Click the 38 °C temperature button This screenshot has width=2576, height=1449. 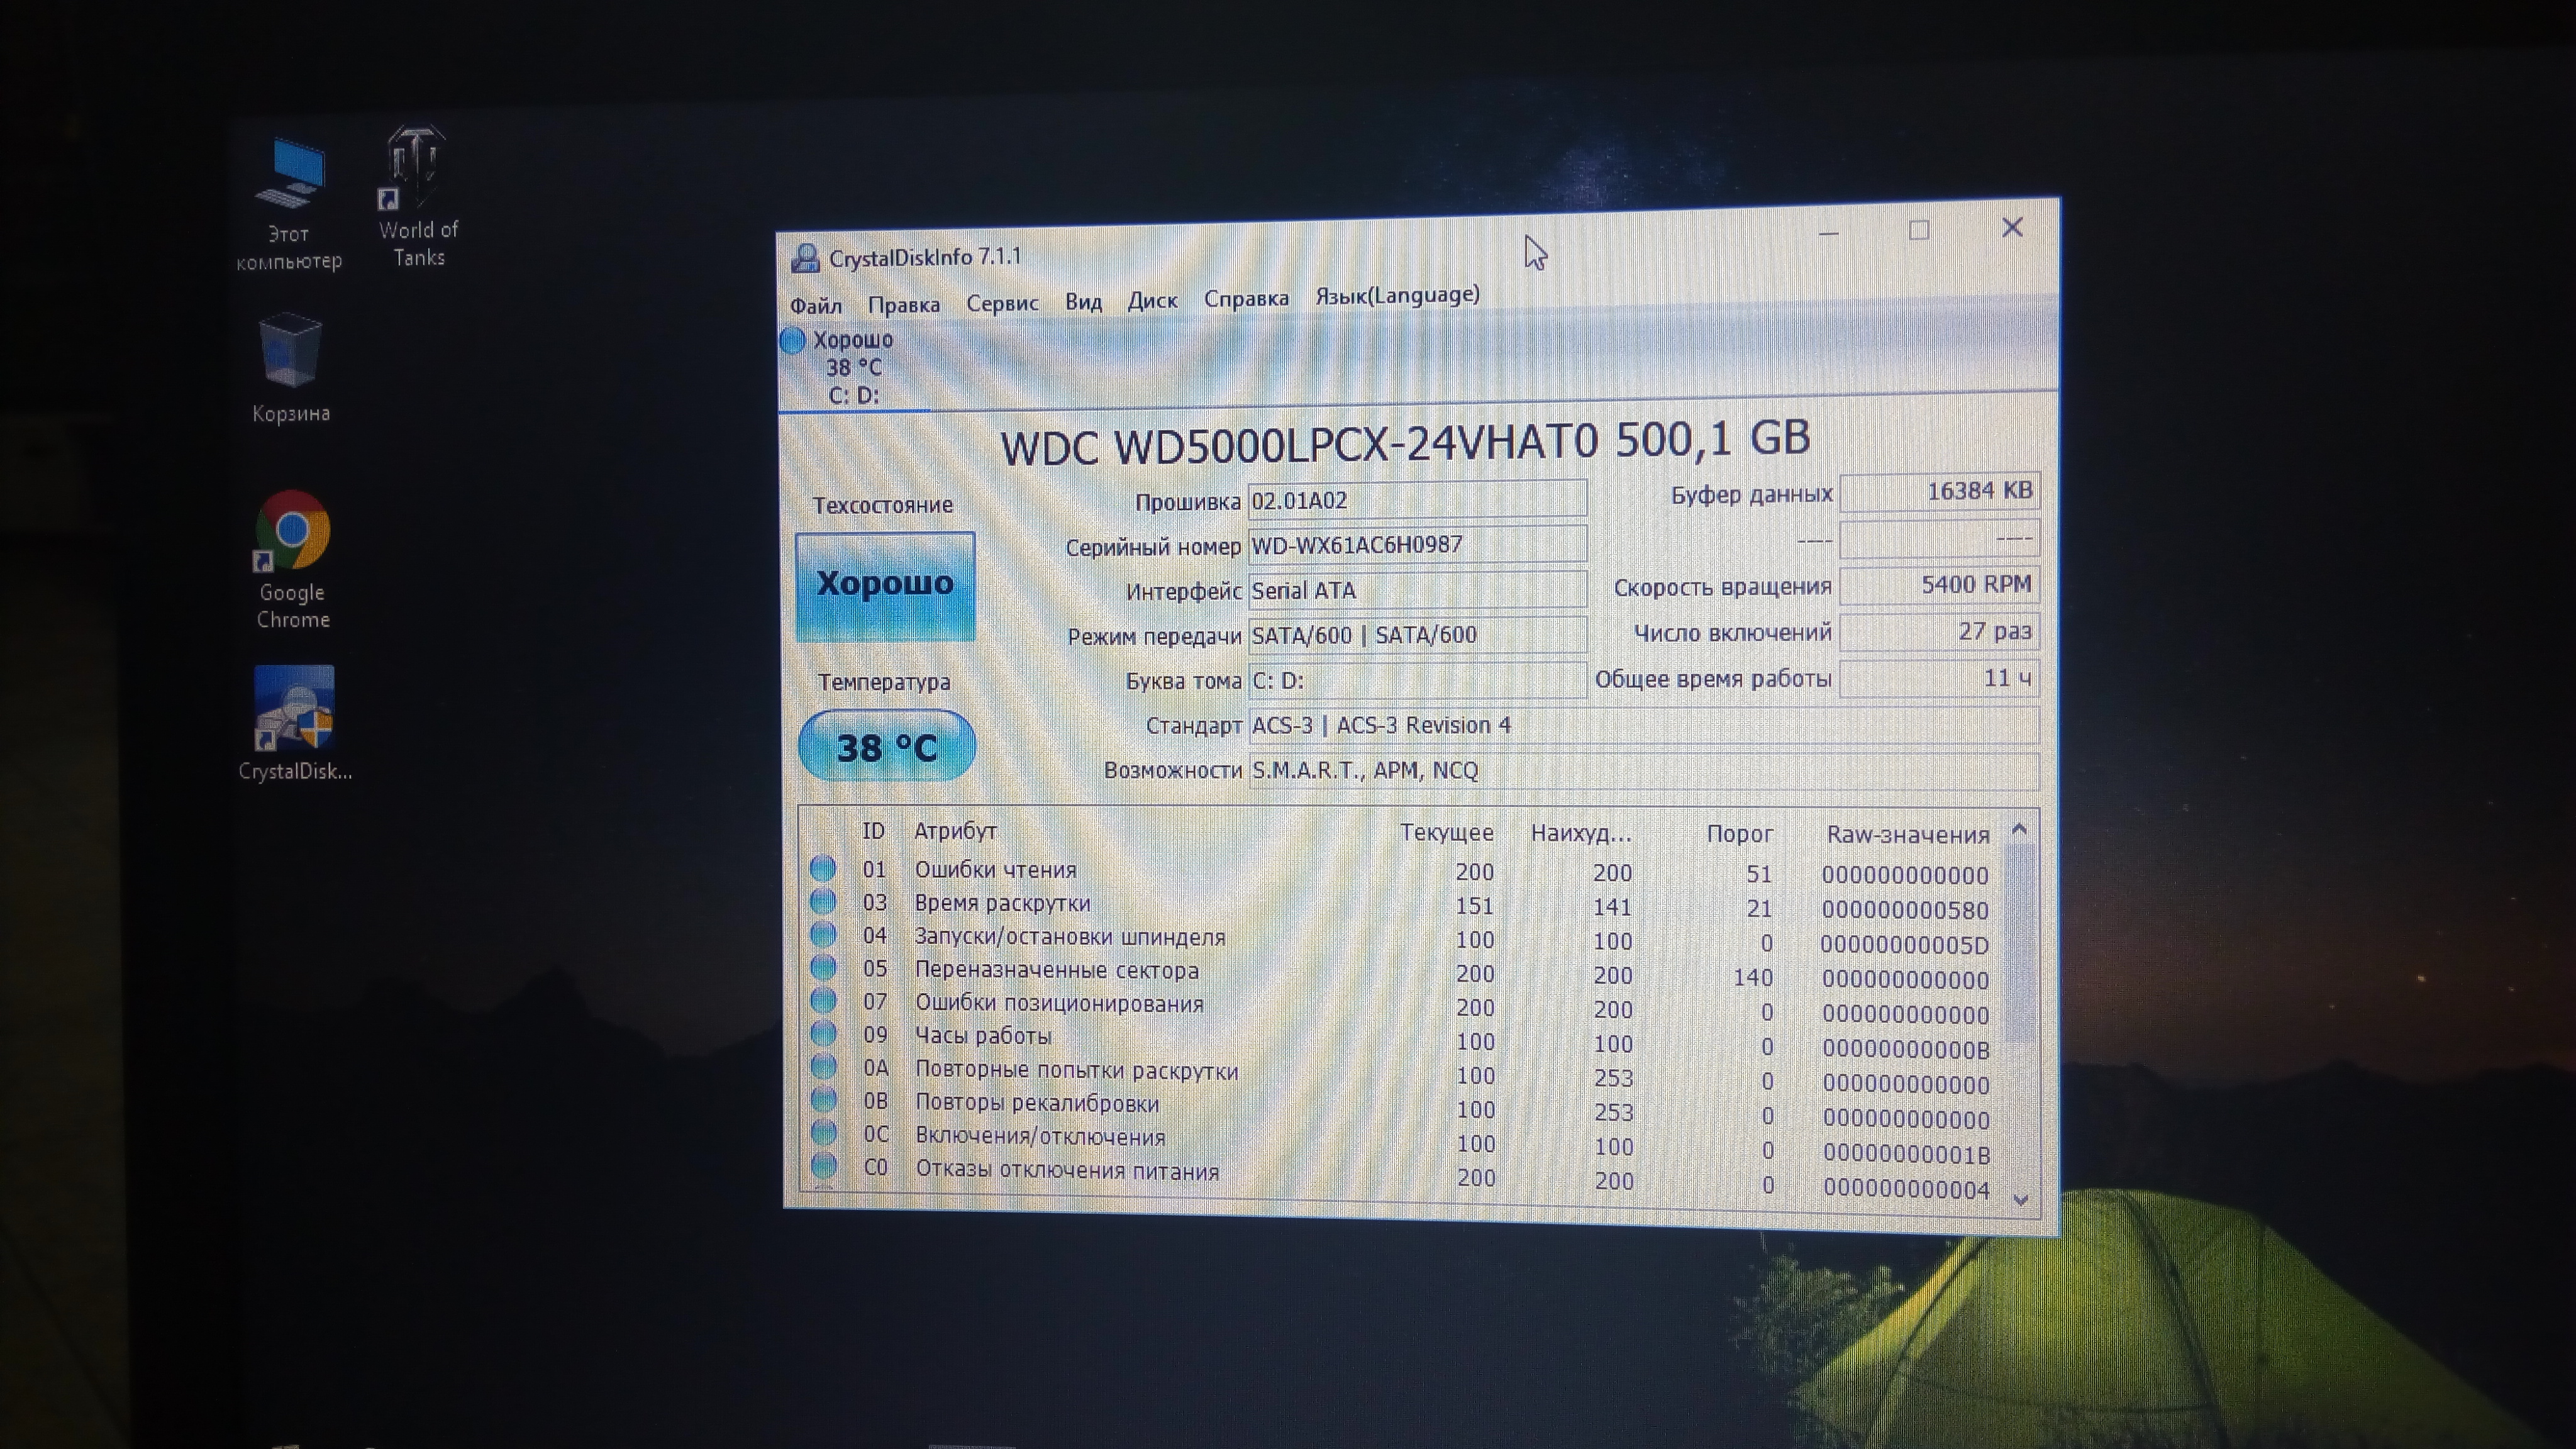[x=886, y=746]
